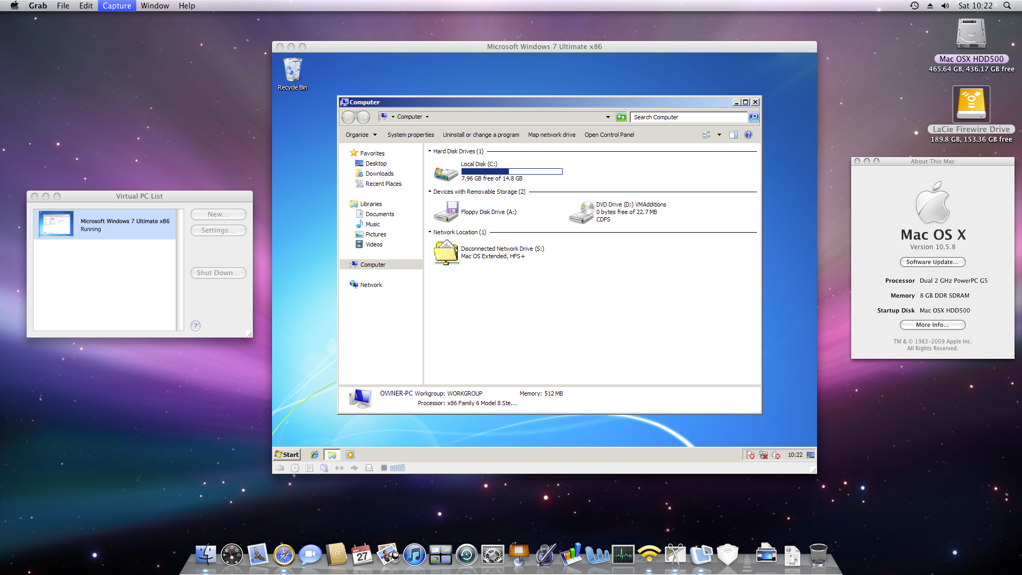Open the Organize dropdown menu

[x=361, y=135]
